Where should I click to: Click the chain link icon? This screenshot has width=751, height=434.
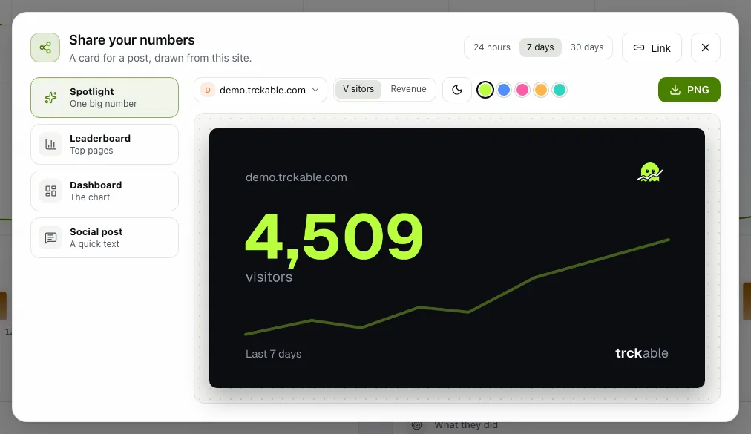point(639,47)
